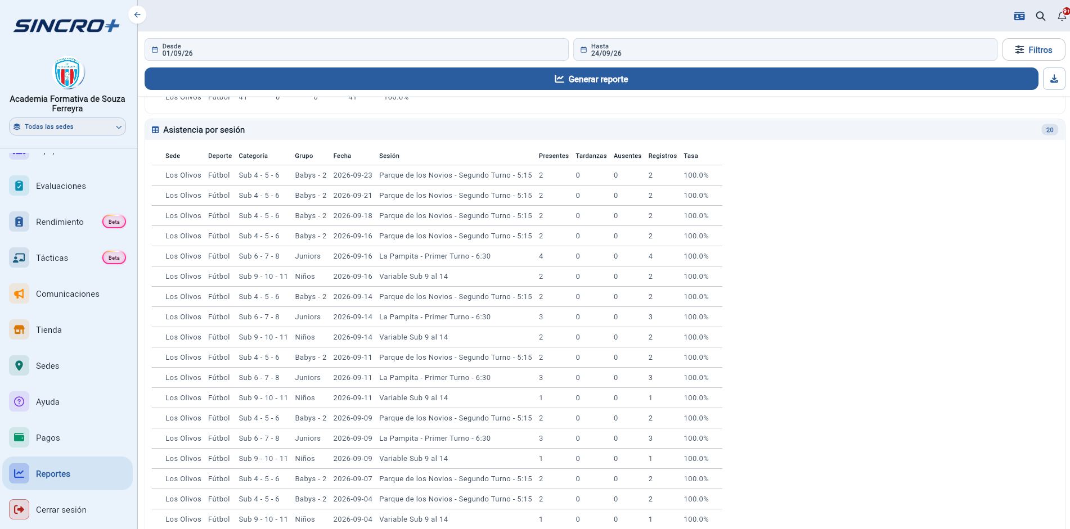Click the Reportes chart icon

(19, 474)
